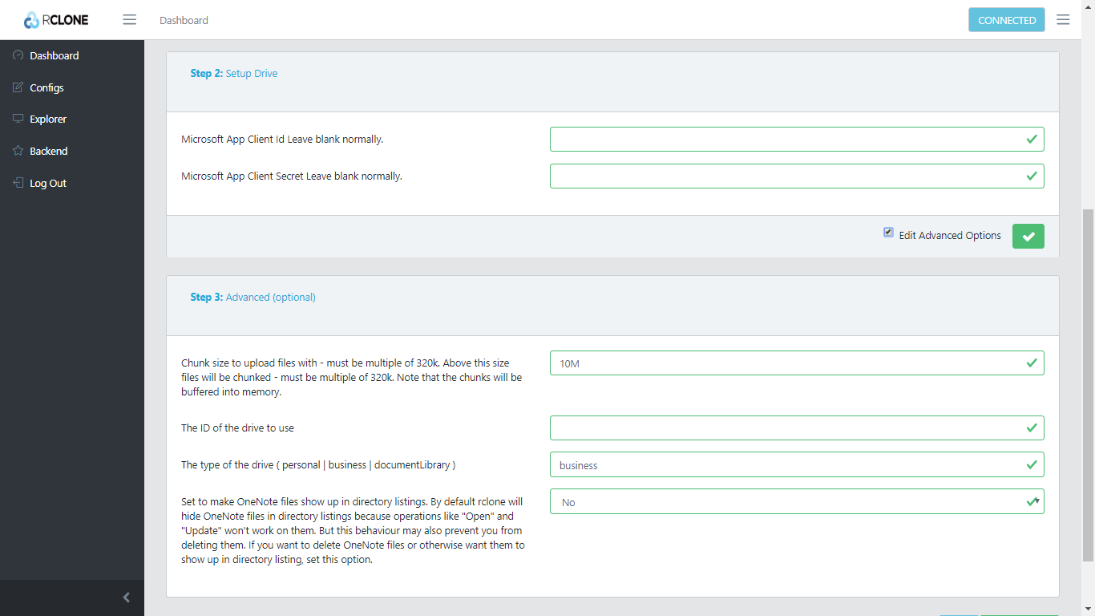
Task: Click the Backend star icon
Action: [18, 151]
